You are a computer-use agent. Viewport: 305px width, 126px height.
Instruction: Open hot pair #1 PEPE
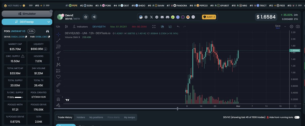(x=71, y=5)
